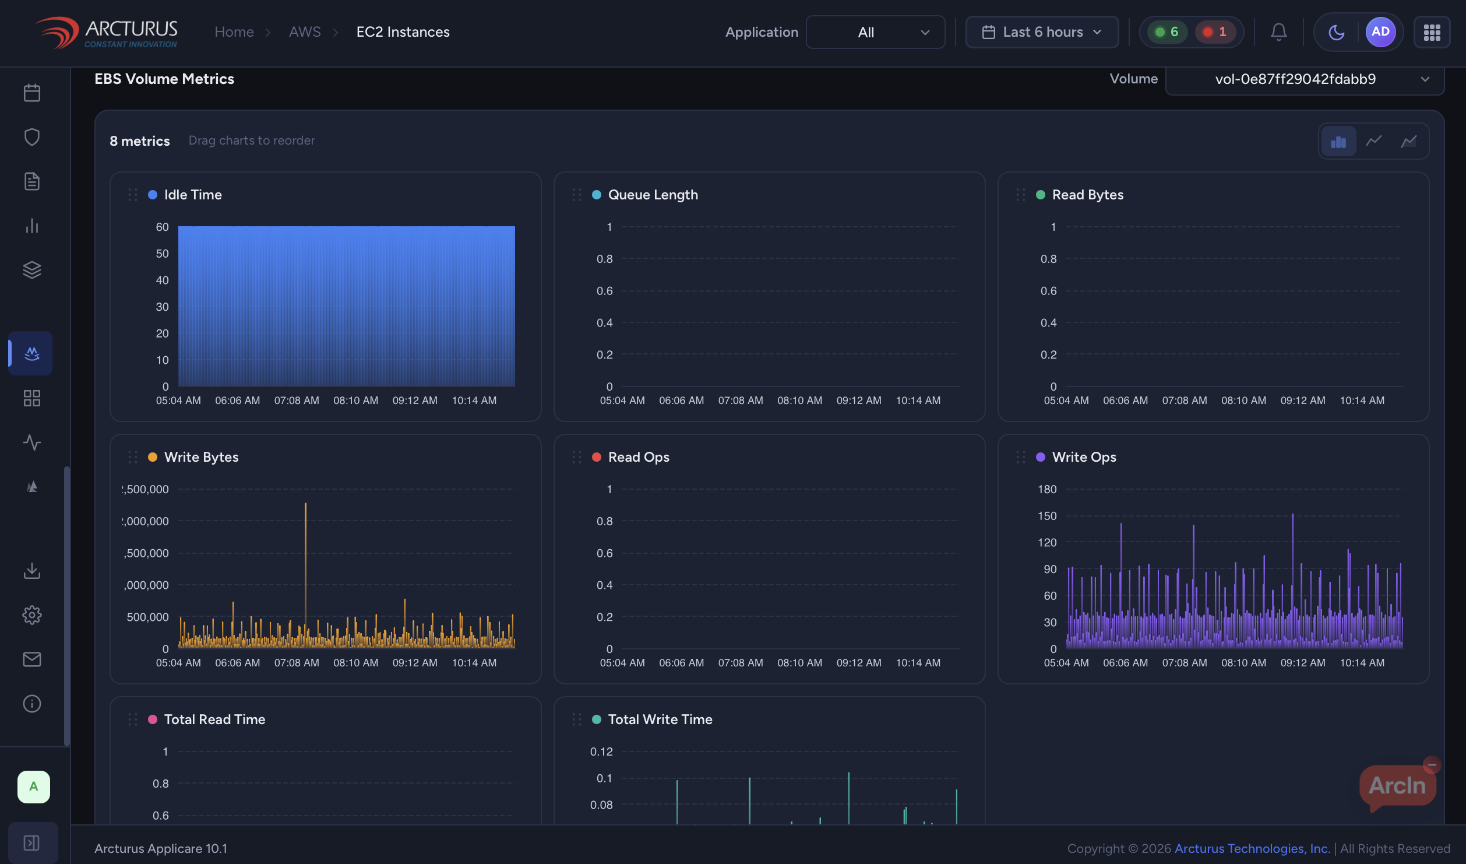Open the Last 6 hours time range dropdown
1466x864 pixels.
(x=1042, y=32)
